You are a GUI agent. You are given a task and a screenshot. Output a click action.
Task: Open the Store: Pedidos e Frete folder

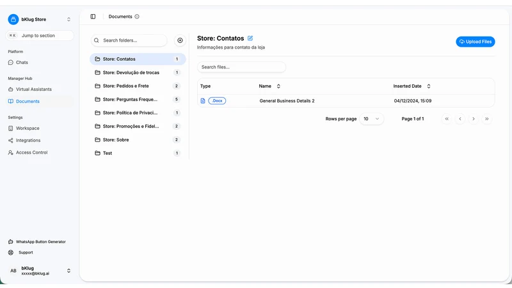pos(138,86)
